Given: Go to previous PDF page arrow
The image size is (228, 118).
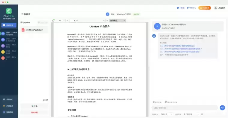Looking at the screenshot, I should point(64,21).
